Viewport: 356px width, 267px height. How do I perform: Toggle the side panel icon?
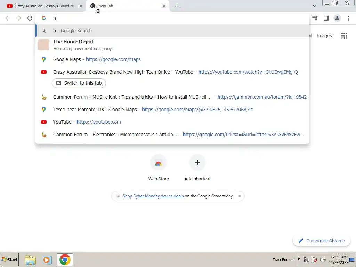point(326,18)
